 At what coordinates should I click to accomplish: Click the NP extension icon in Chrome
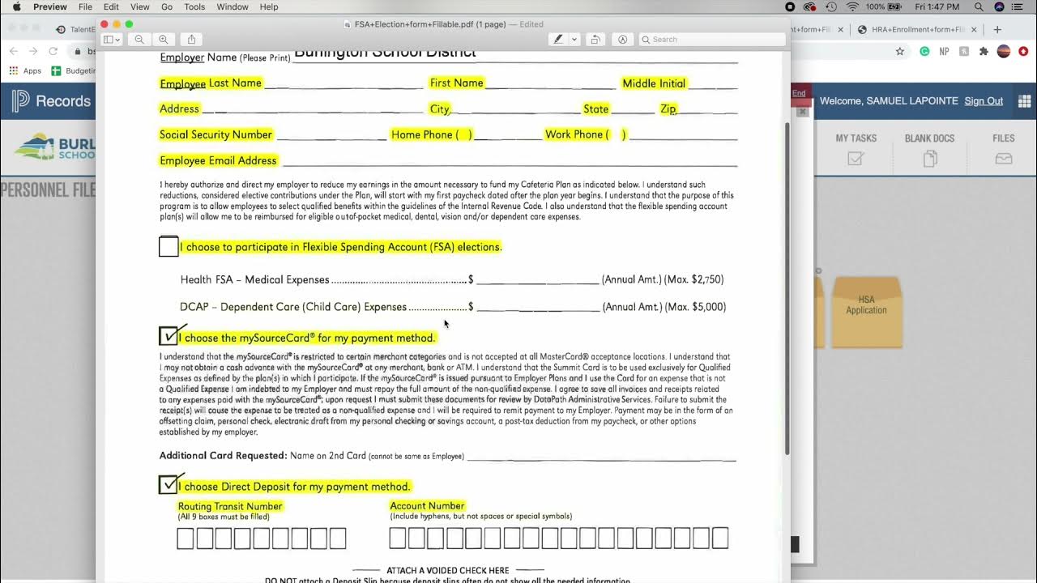pyautogui.click(x=944, y=51)
